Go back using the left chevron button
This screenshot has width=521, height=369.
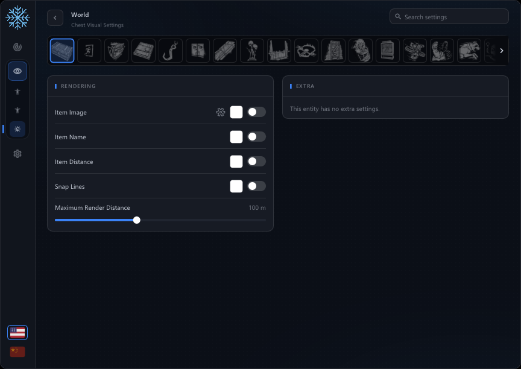(x=55, y=18)
